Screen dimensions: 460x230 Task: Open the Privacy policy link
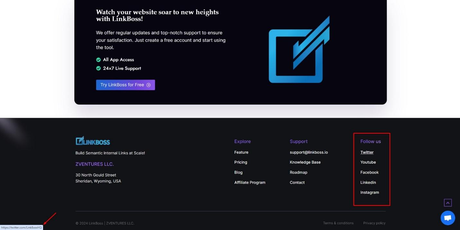[374, 223]
